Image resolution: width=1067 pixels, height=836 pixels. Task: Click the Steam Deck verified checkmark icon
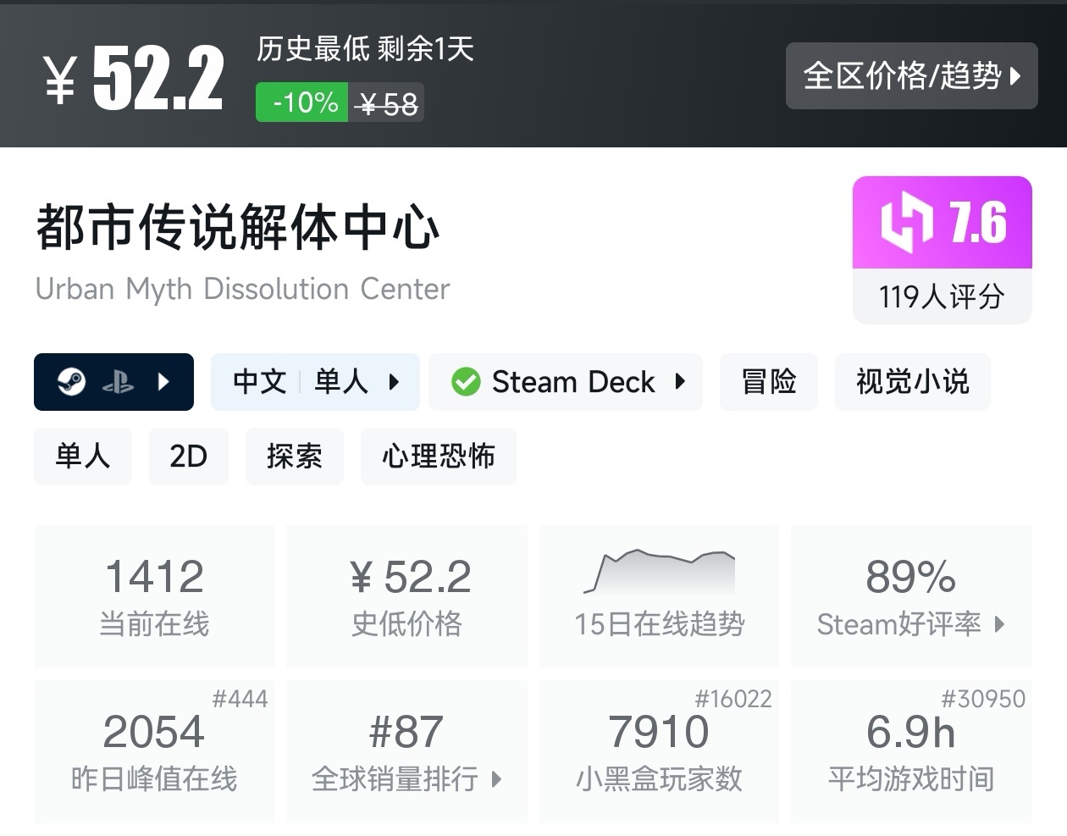click(465, 381)
